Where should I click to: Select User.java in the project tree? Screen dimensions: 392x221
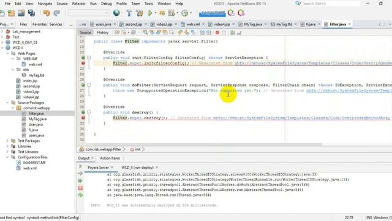pyautogui.click(x=36, y=125)
